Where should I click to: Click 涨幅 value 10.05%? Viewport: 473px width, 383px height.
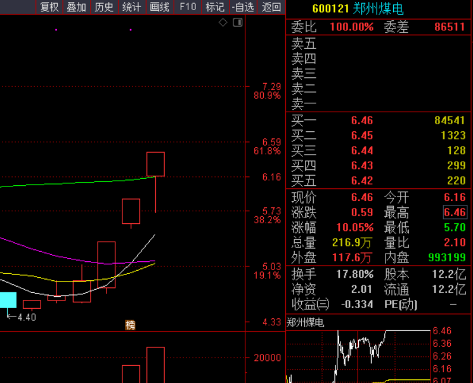pos(355,228)
